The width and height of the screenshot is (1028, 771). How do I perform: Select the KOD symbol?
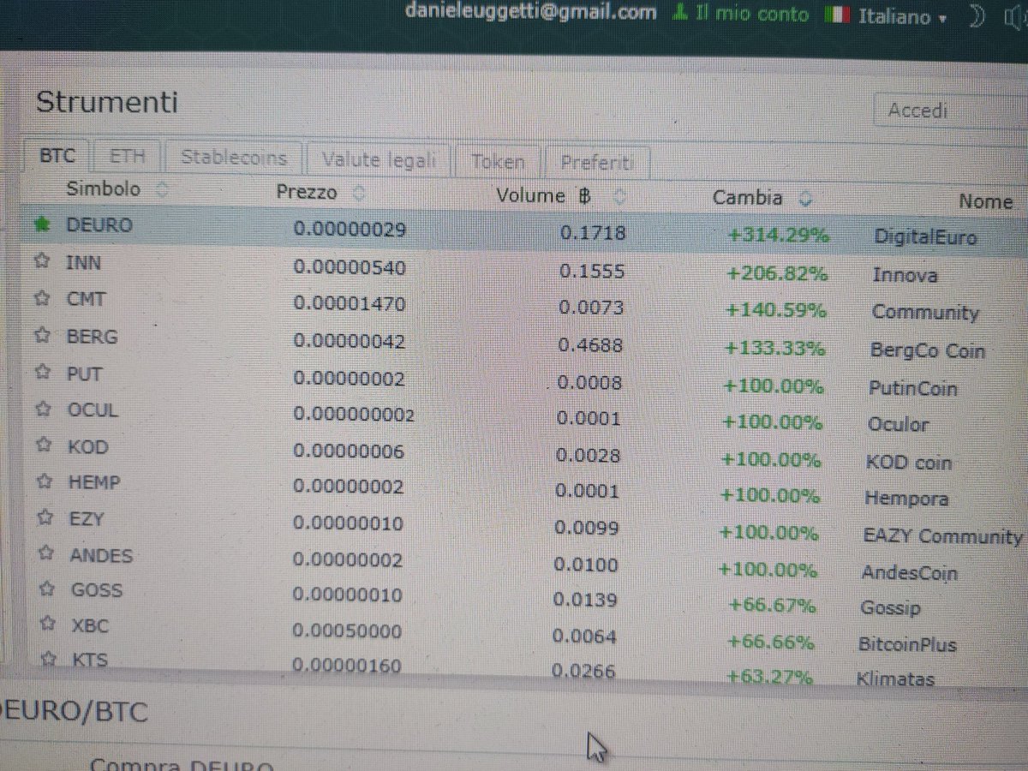point(88,446)
